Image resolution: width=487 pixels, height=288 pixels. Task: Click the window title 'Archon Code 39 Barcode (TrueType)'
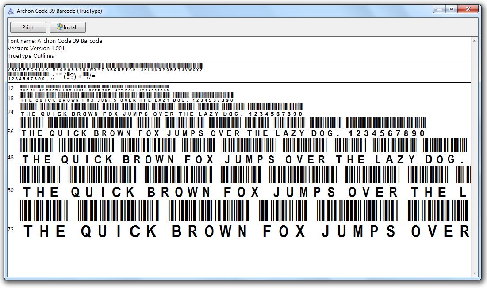click(59, 11)
